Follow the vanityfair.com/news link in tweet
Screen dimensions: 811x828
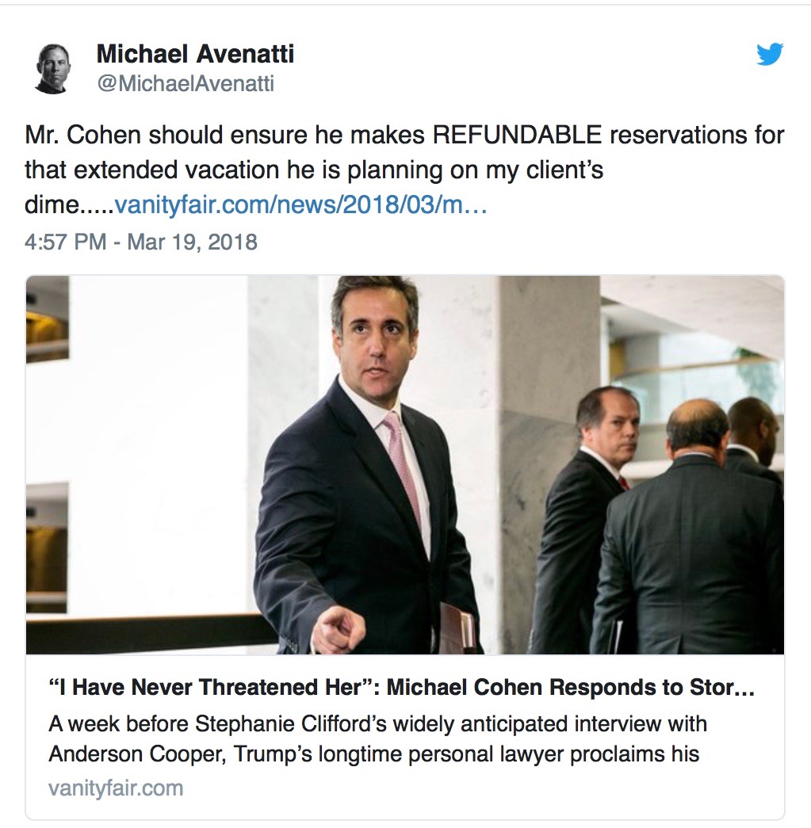click(x=300, y=206)
